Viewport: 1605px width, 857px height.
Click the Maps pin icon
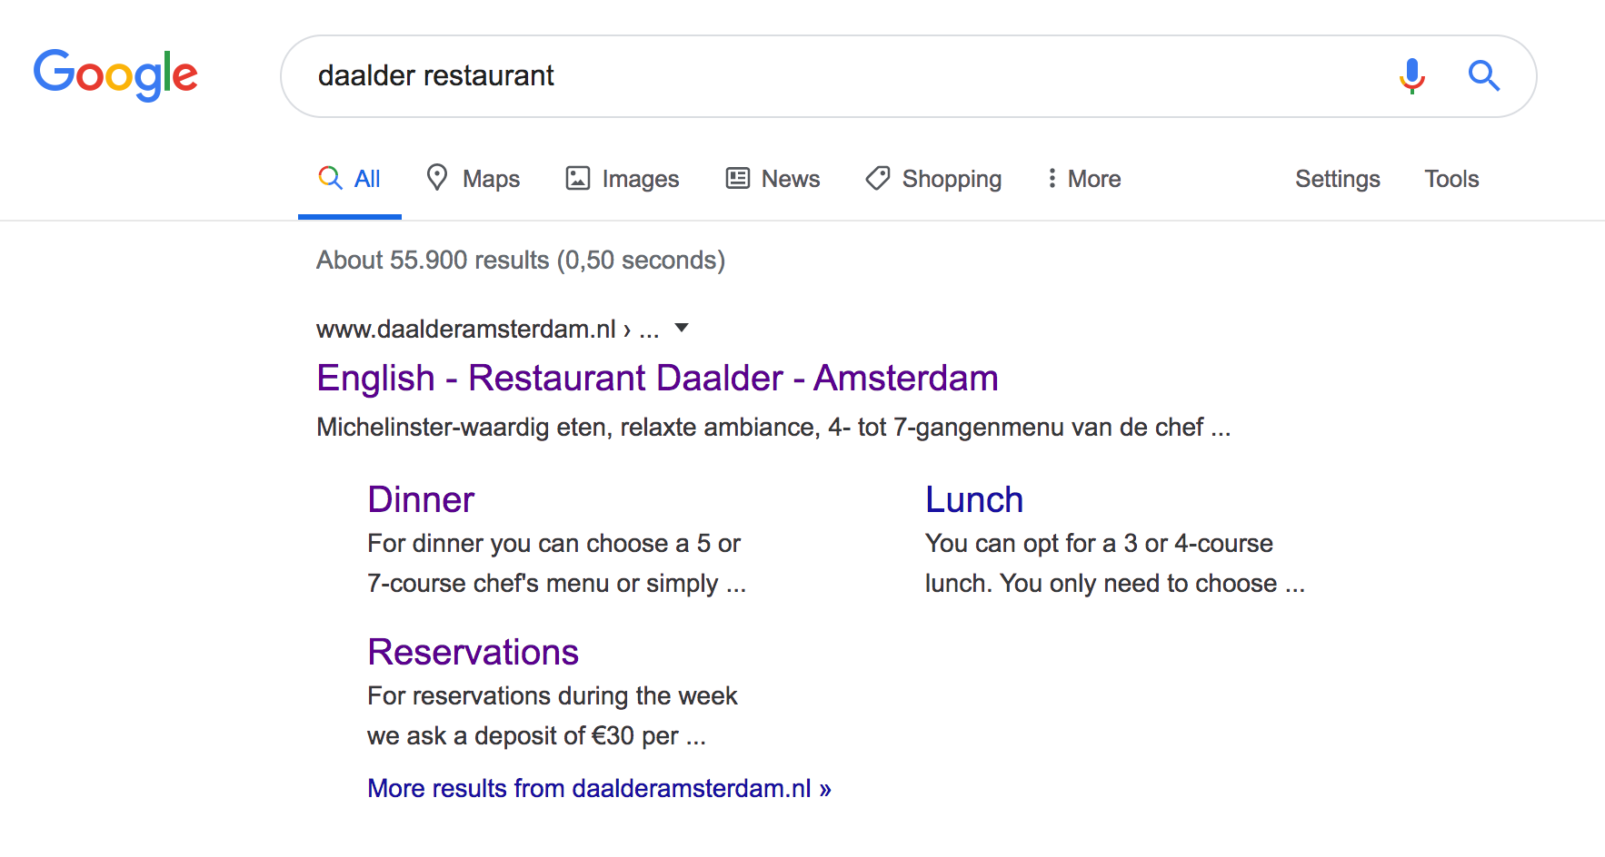coord(437,177)
